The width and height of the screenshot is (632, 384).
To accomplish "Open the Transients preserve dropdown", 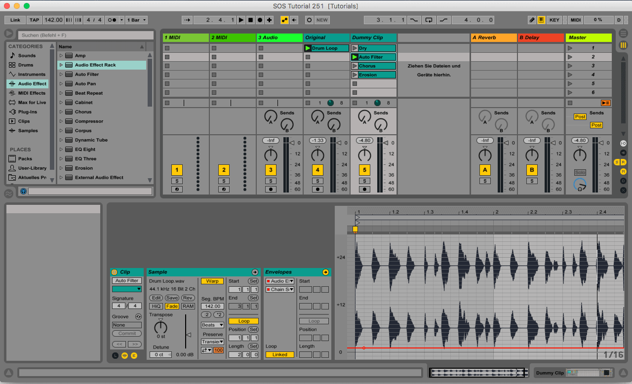I will (212, 342).
